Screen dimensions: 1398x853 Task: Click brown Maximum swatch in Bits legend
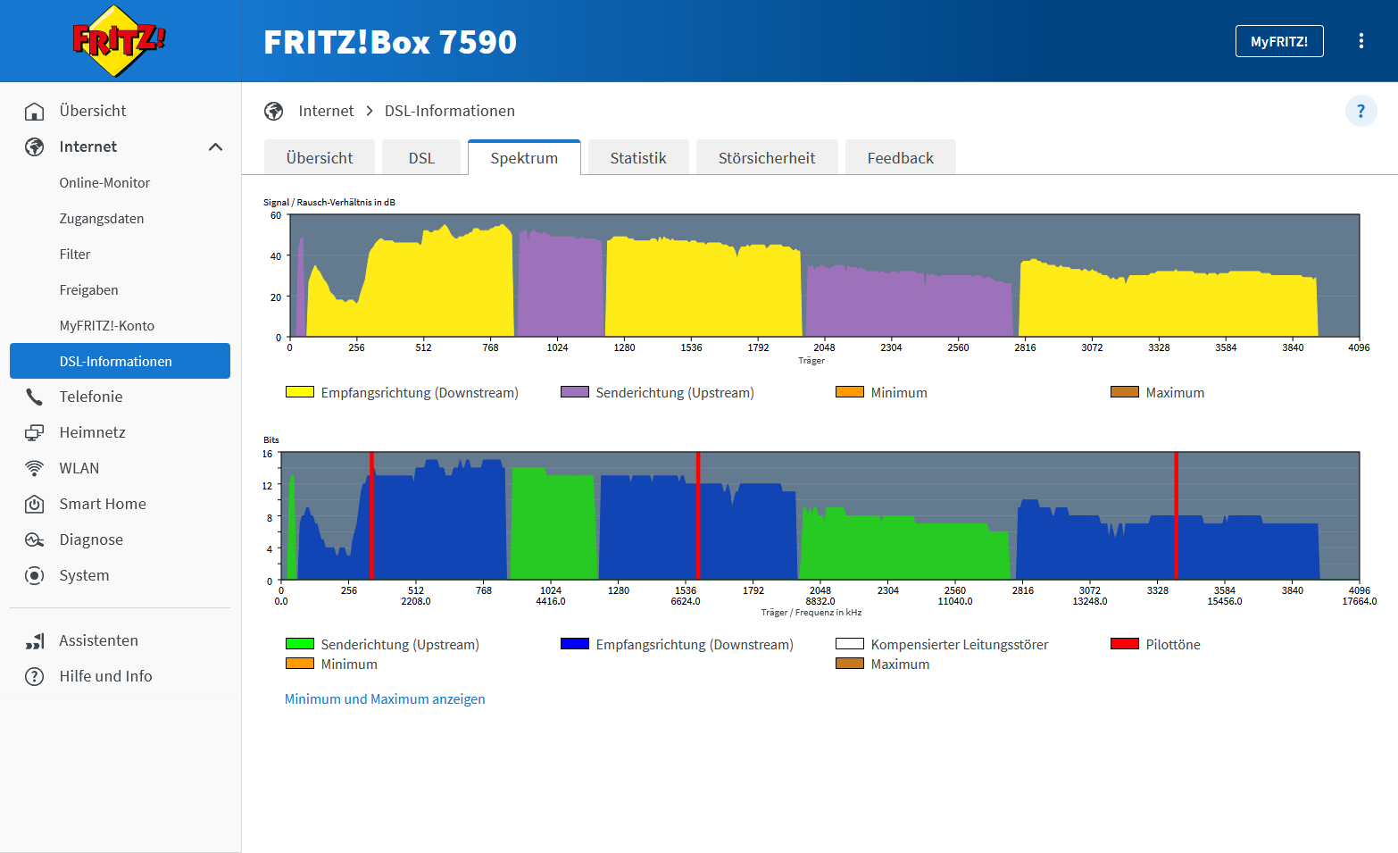click(x=850, y=663)
